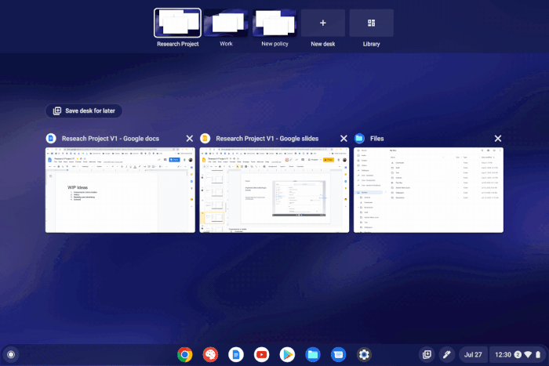Launch YouTube from the shelf
The image size is (549, 366).
point(261,354)
